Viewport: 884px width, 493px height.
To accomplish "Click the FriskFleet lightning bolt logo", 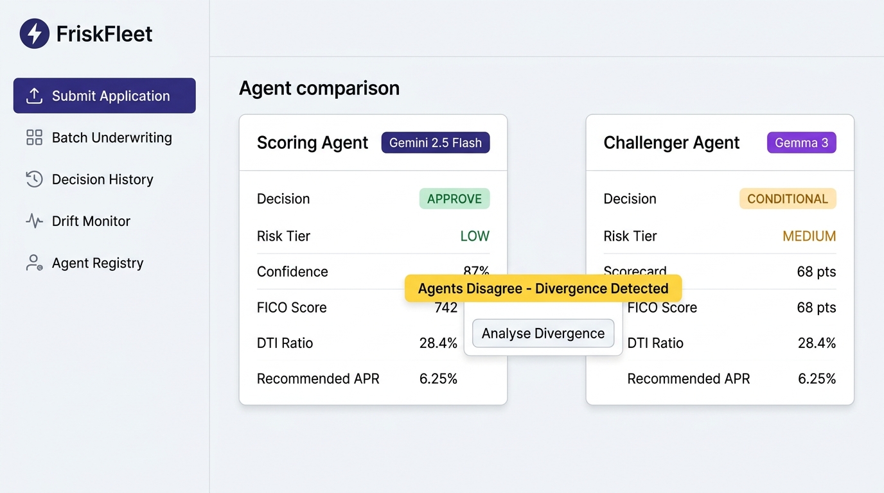I will (35, 33).
